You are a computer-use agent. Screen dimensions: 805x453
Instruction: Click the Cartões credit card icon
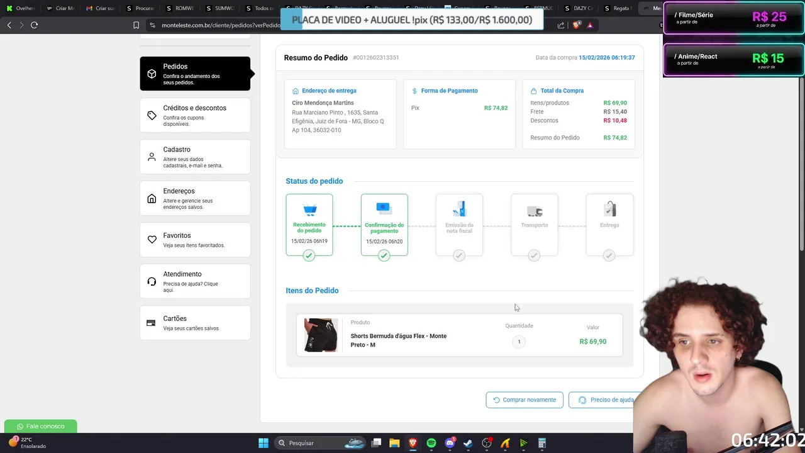[151, 323]
